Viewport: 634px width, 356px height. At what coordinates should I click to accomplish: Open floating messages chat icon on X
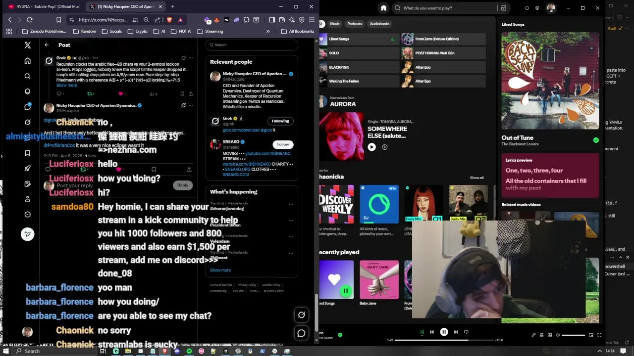pyautogui.click(x=301, y=334)
